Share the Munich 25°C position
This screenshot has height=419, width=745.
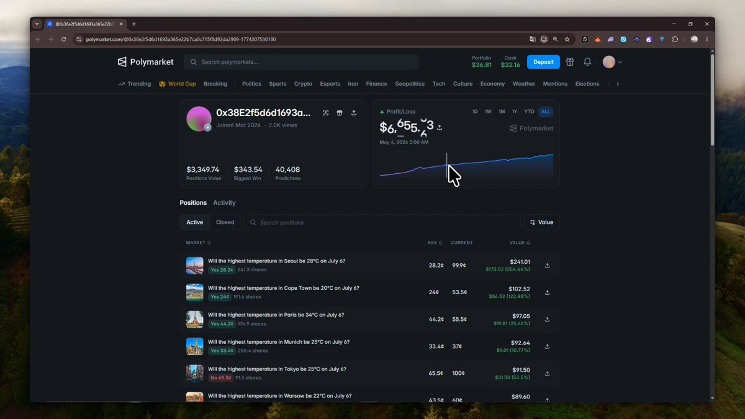pyautogui.click(x=547, y=346)
